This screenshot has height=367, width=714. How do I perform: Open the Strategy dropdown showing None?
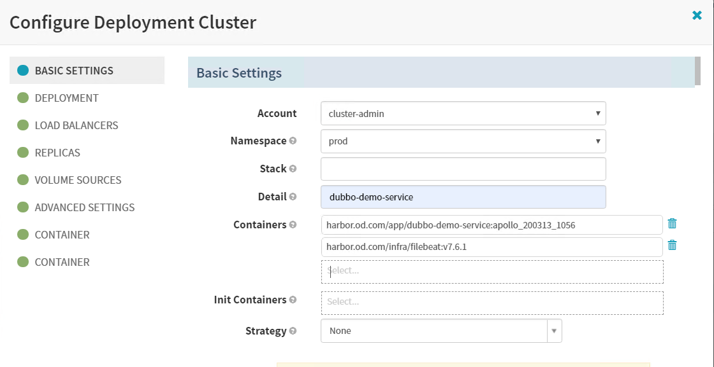click(x=441, y=331)
